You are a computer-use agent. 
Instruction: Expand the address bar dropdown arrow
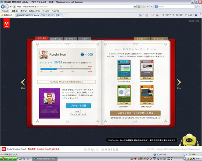click(x=135, y=7)
